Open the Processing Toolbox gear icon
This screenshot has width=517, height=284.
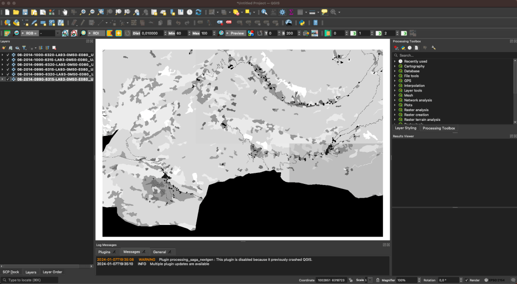tap(282, 12)
